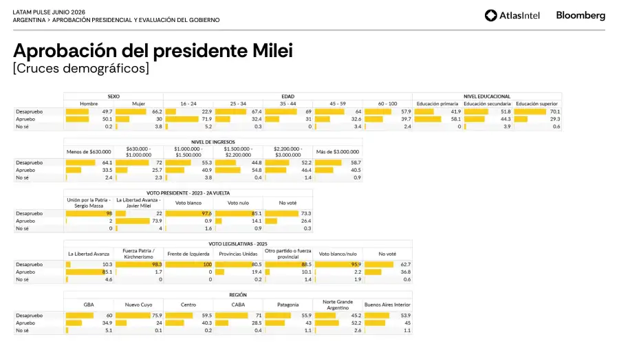
Task: Select the Patagonia column header
Action: tap(287, 305)
